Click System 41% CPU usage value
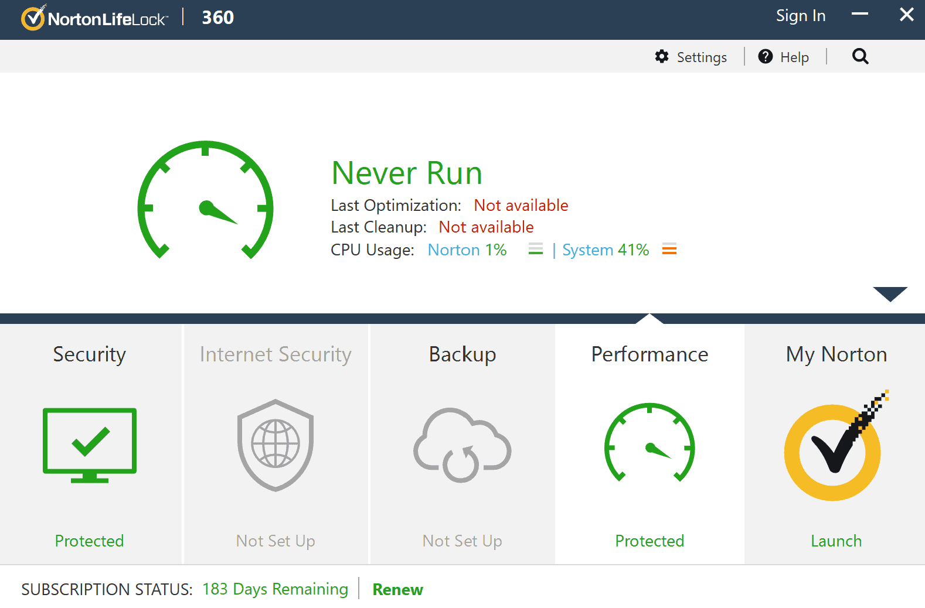This screenshot has width=925, height=608. (x=606, y=250)
